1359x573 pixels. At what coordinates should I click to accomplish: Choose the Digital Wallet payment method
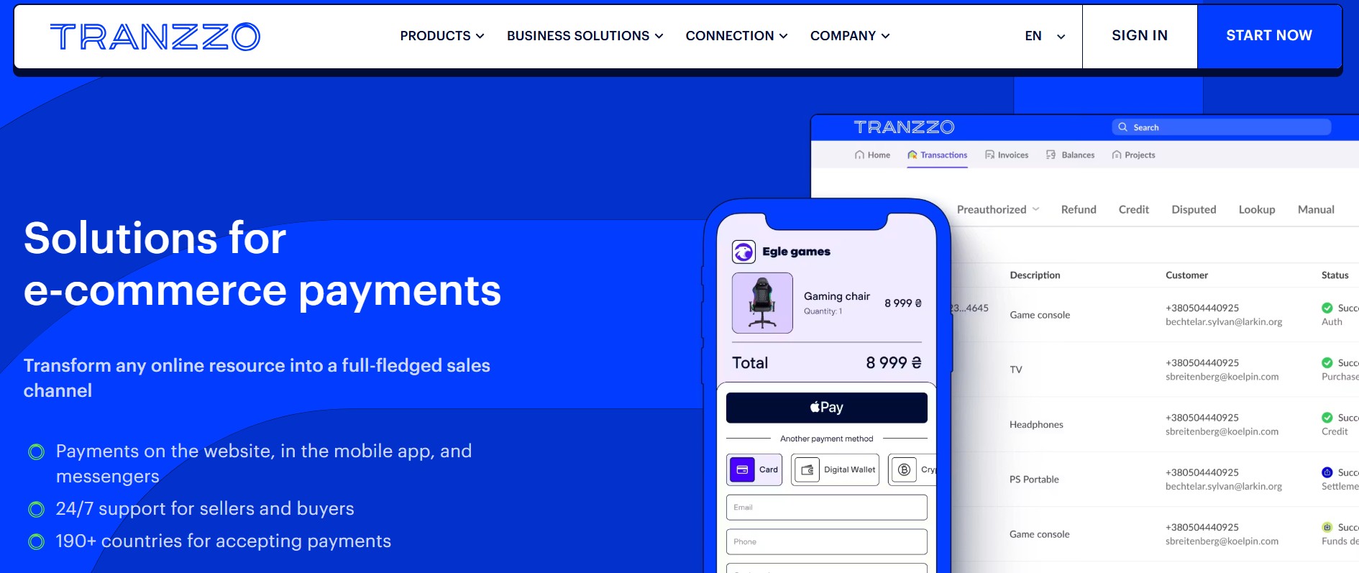836,470
